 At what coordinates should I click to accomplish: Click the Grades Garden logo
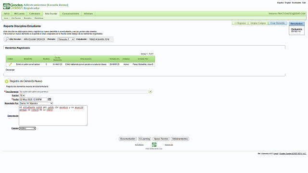[13, 6]
